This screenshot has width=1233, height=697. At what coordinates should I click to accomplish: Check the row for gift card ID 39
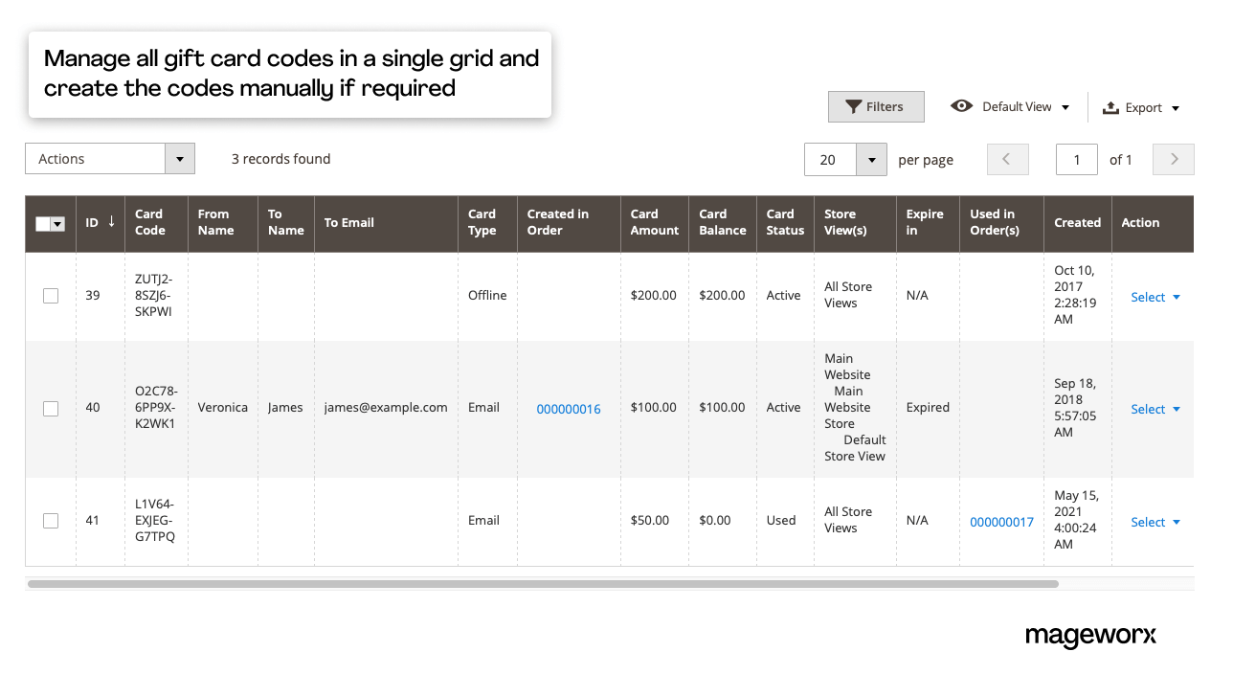pos(51,296)
